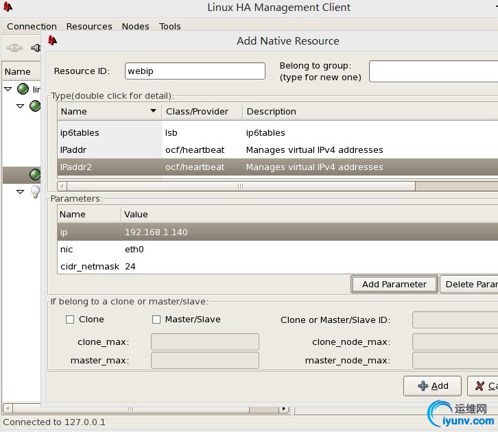Click the 192.168.1.140 value cell
The height and width of the screenshot is (432, 498).
[156, 232]
